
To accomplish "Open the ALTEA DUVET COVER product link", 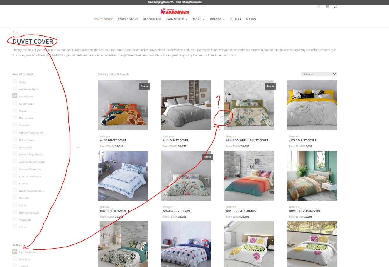I will point(303,140).
